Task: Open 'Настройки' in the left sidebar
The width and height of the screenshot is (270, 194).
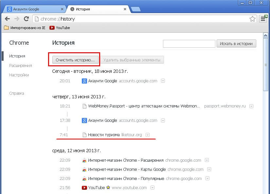Action: pyautogui.click(x=19, y=75)
